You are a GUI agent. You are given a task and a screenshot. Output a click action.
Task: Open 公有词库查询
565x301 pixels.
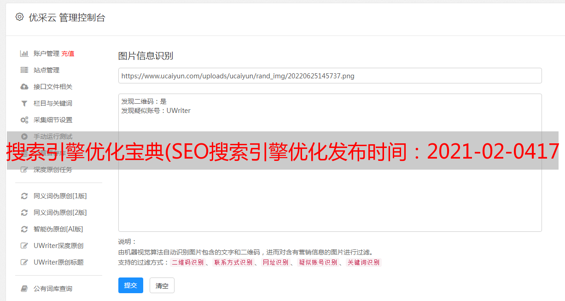click(x=53, y=289)
